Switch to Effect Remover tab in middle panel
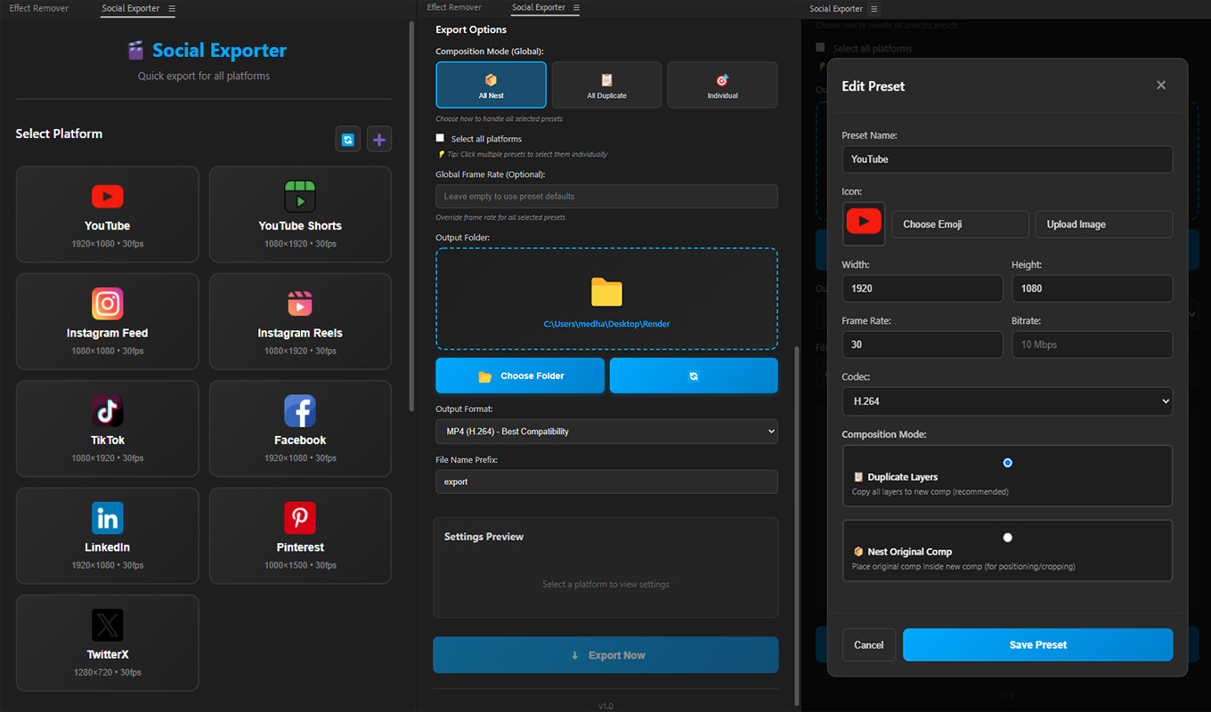 coord(454,8)
